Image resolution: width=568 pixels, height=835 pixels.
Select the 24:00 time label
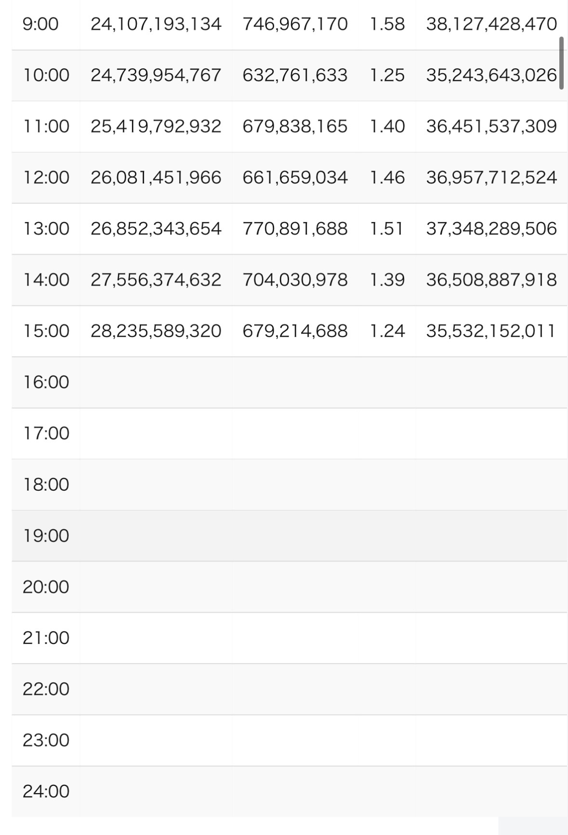pyautogui.click(x=46, y=791)
